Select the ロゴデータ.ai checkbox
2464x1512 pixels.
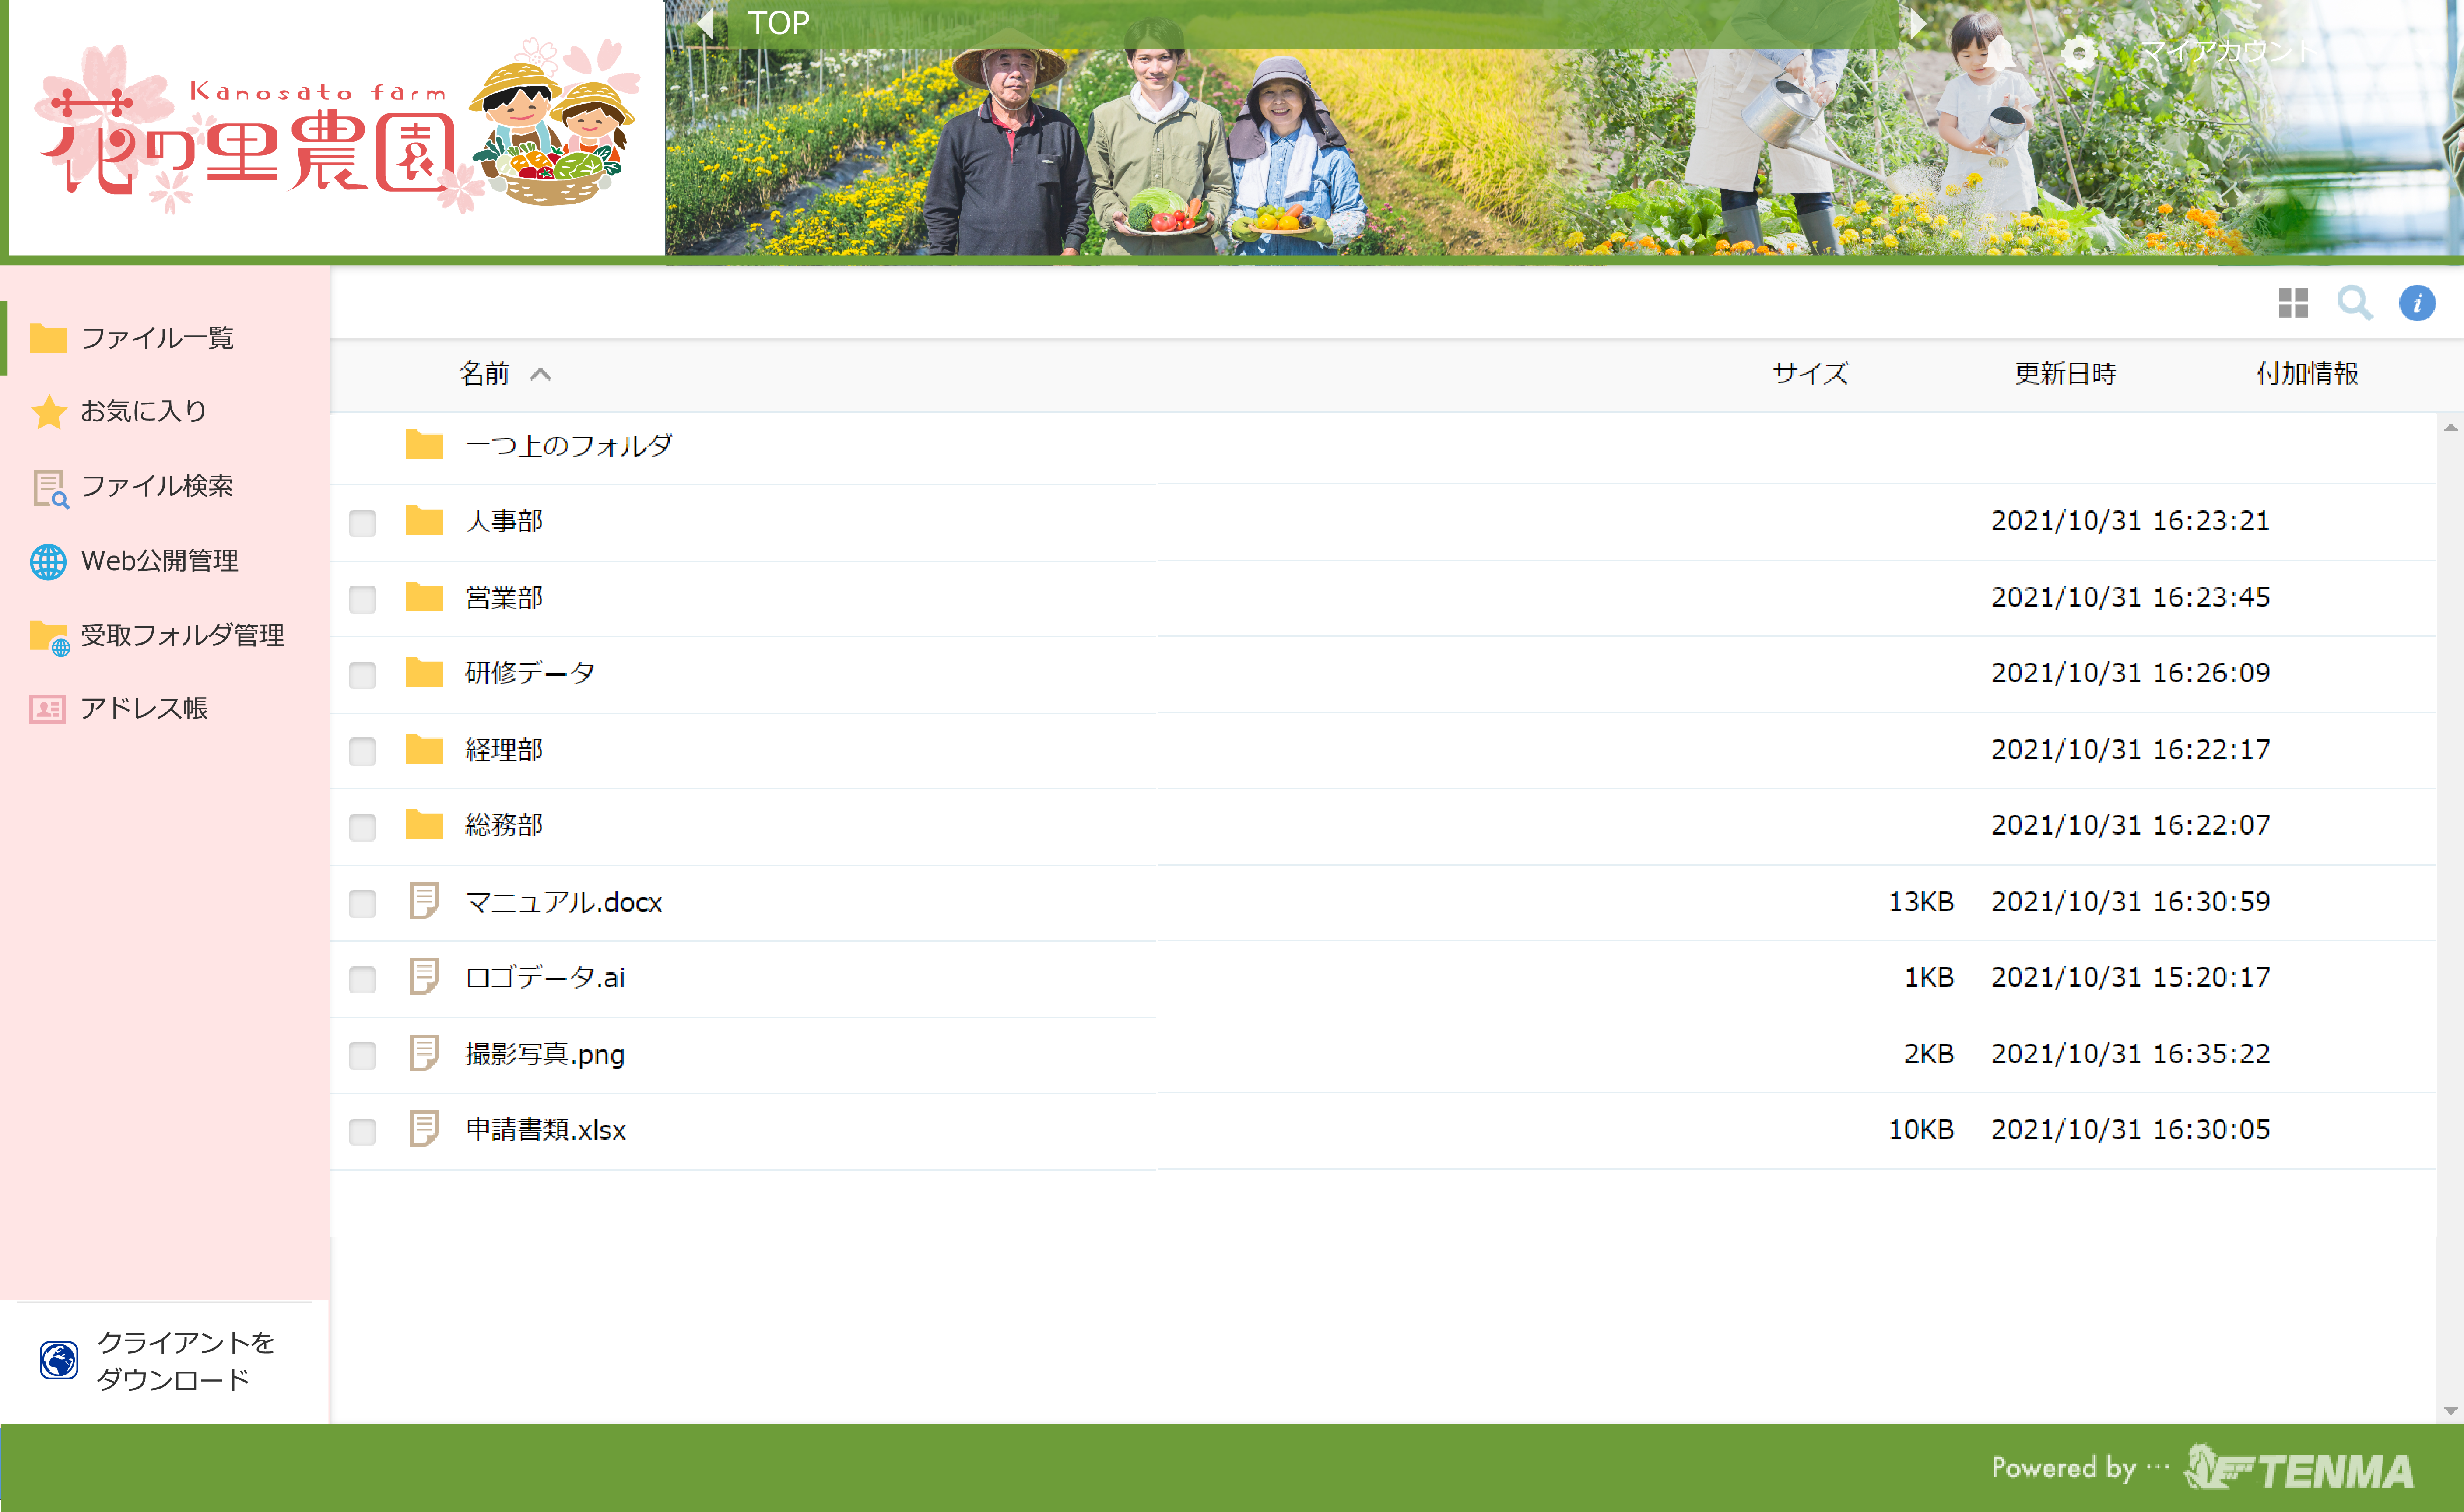(x=363, y=979)
